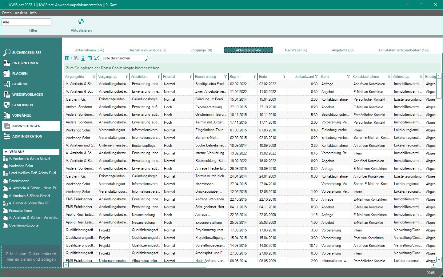Image resolution: width=443 pixels, height=277 pixels.
Task: Click cell 'Suche Betriebsnac...'
Action: pos(211,146)
